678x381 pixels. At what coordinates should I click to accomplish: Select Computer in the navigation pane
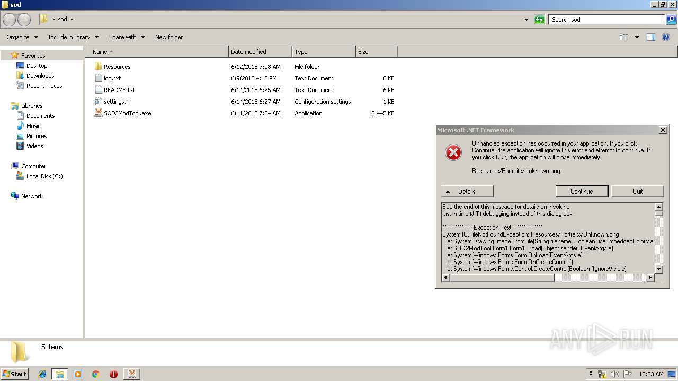[33, 166]
